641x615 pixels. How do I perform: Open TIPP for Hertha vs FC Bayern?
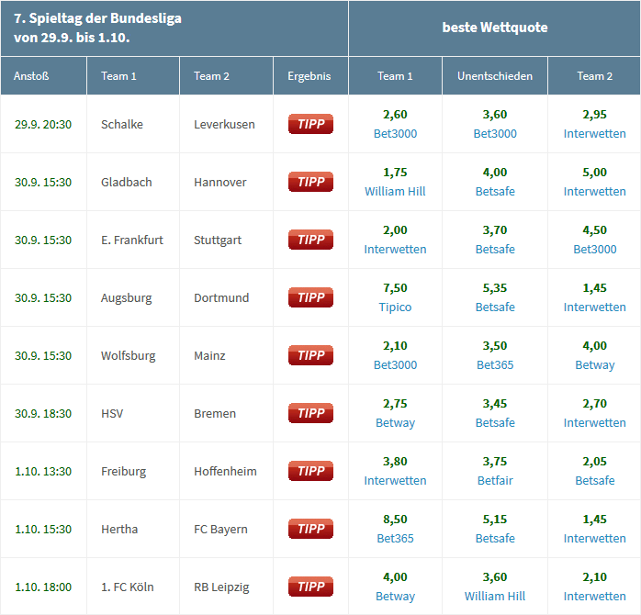point(310,529)
